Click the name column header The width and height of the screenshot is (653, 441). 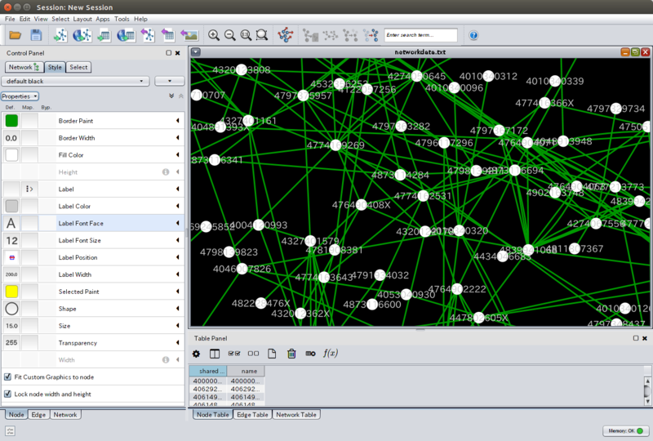(246, 371)
